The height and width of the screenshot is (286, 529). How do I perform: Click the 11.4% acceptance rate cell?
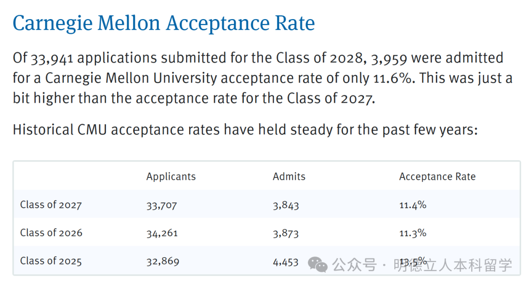coord(412,205)
